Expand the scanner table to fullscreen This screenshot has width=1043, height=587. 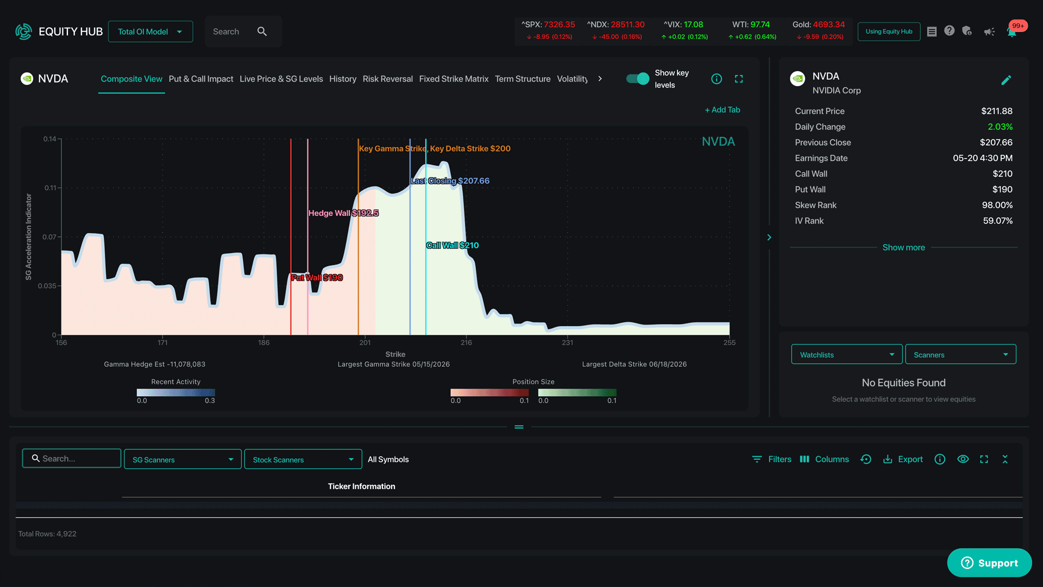(984, 459)
